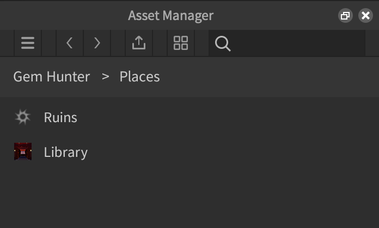This screenshot has width=379, height=228.
Task: Close the Asset Manager panel
Action: (x=365, y=16)
